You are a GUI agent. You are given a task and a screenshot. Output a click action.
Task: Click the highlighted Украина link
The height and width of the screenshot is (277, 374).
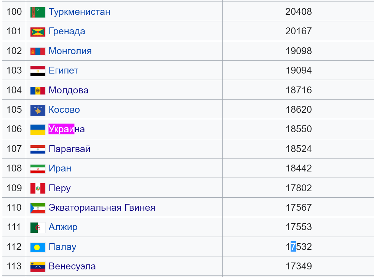click(67, 129)
